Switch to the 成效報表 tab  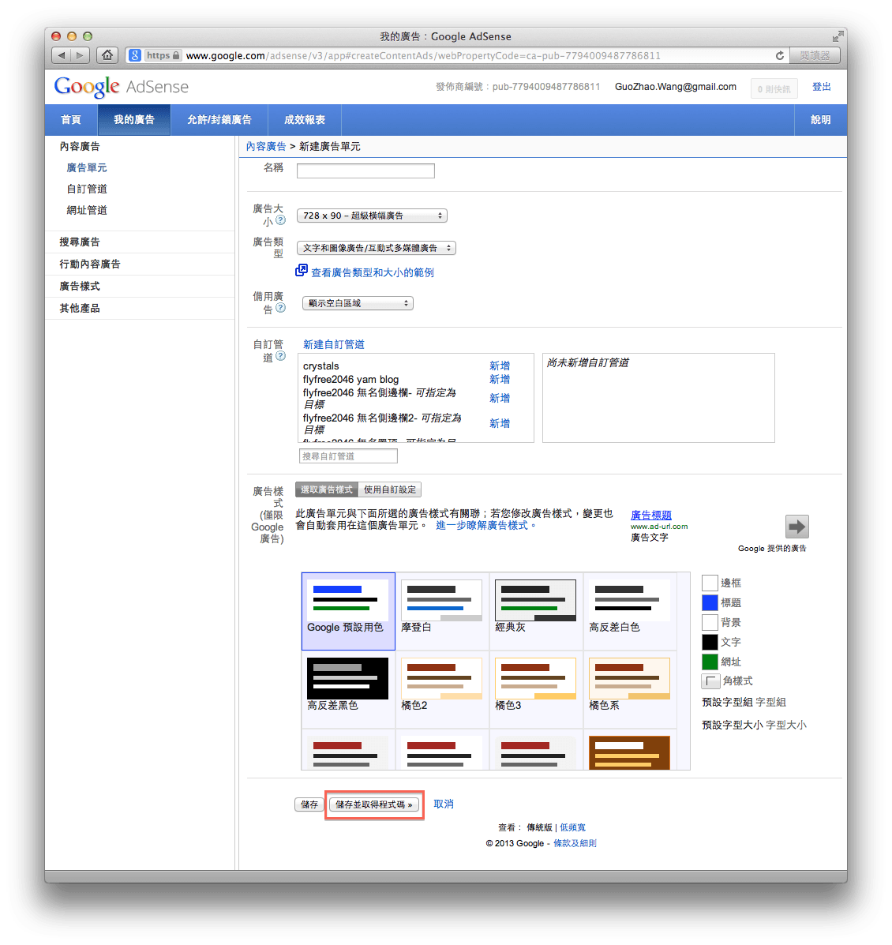tap(304, 119)
